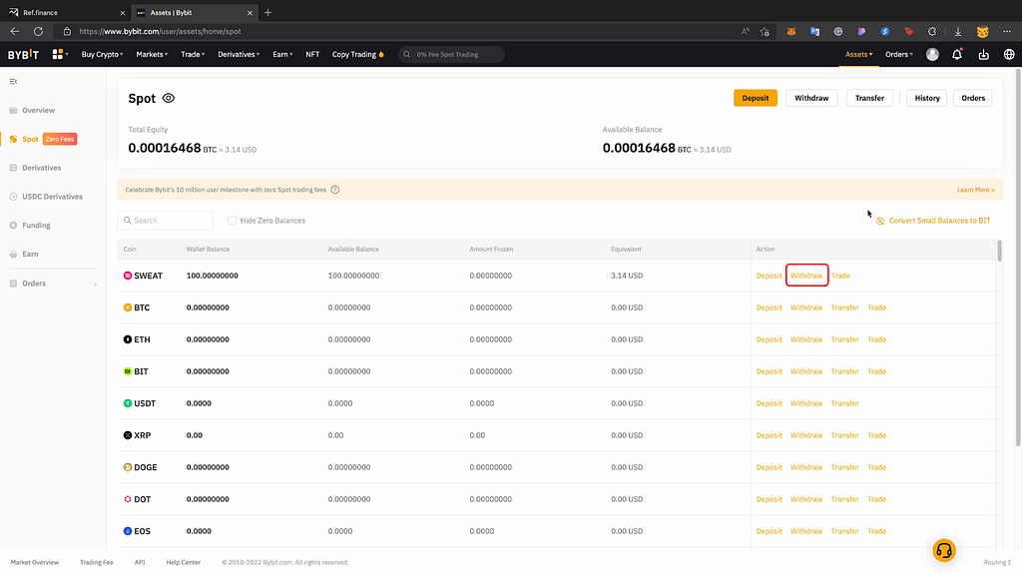
Task: Open Funding in sidebar
Action: click(x=37, y=225)
